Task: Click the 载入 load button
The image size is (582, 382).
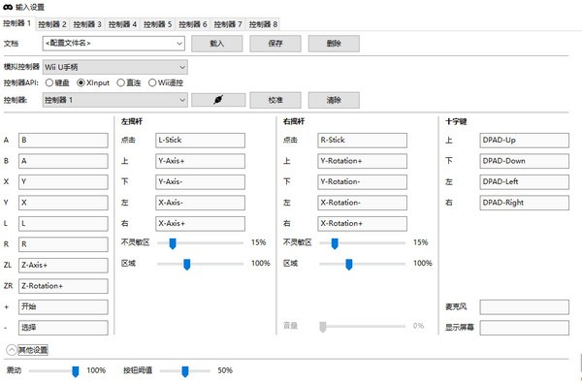Action: (216, 44)
